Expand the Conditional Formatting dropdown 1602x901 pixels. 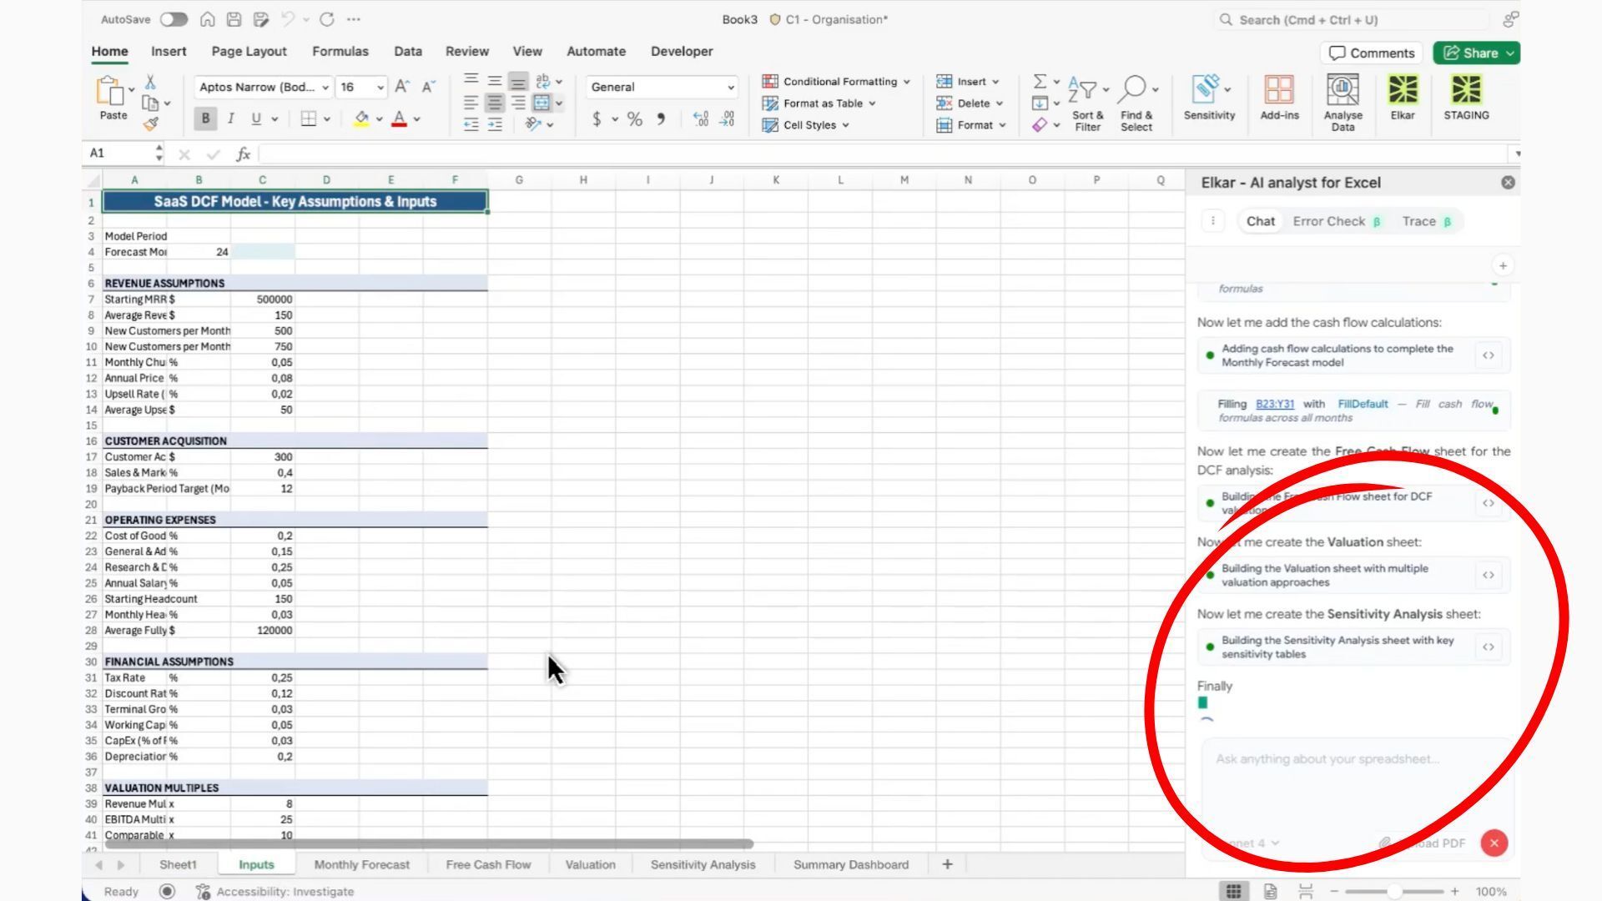tap(906, 82)
